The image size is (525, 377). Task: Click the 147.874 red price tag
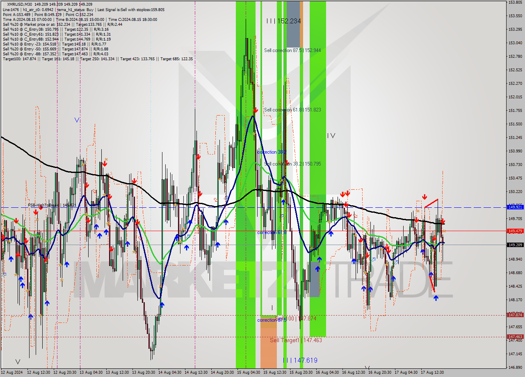point(515,315)
